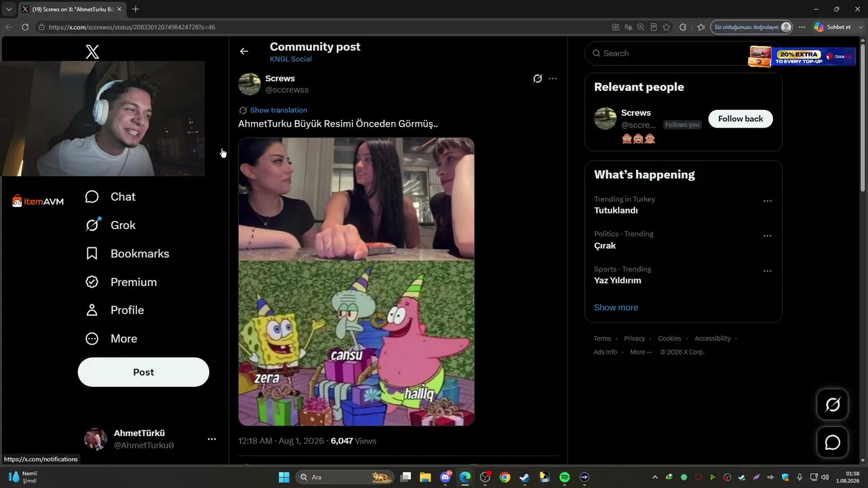The width and height of the screenshot is (868, 488).
Task: Follow back the Screws account
Action: [741, 119]
